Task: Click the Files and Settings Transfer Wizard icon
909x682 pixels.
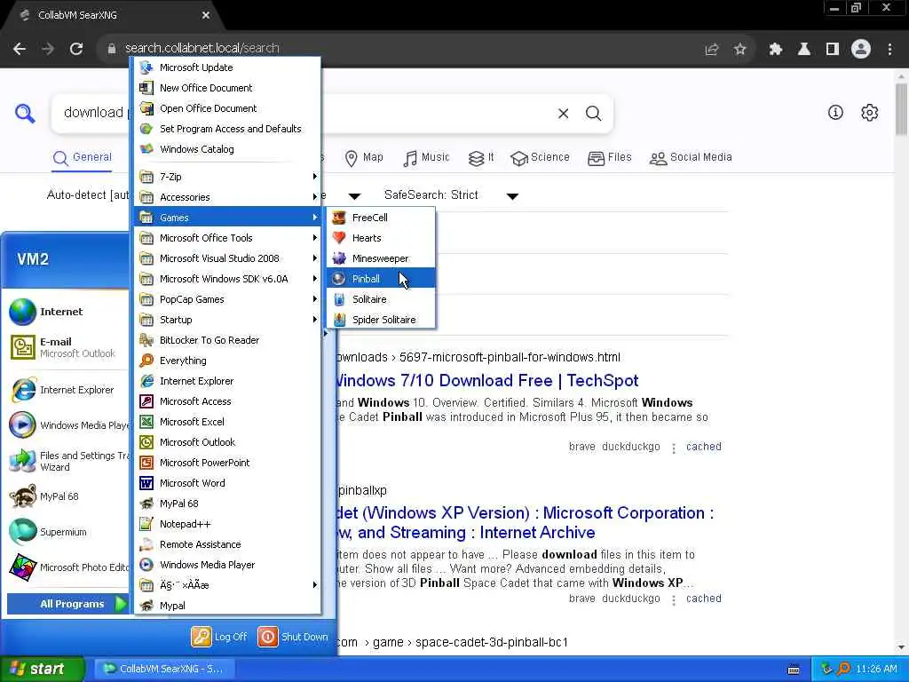Action: coord(22,461)
